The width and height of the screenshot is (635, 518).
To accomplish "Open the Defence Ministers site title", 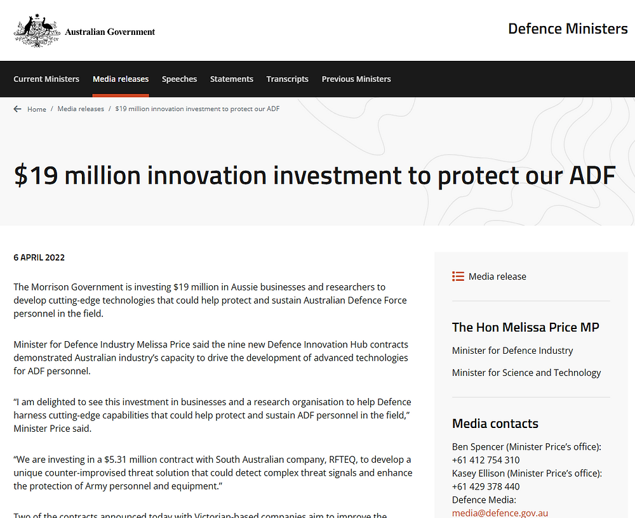I will pyautogui.click(x=568, y=29).
